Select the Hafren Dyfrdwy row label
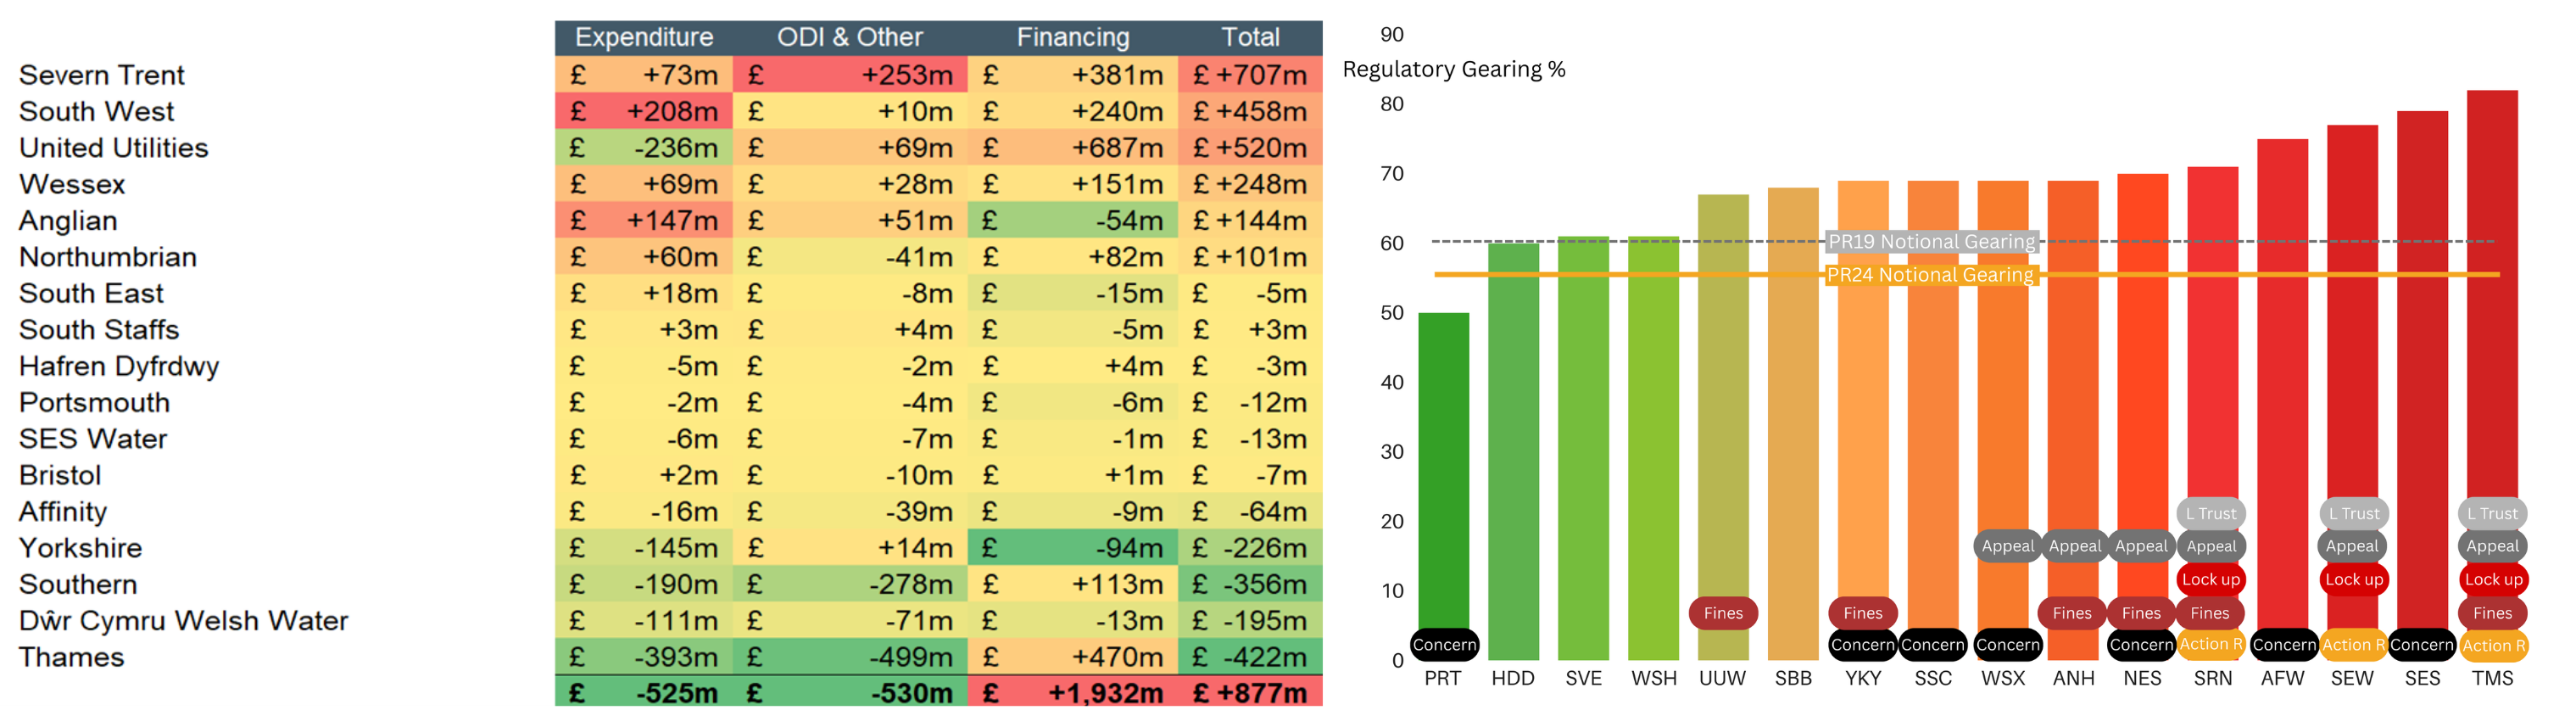 click(119, 366)
